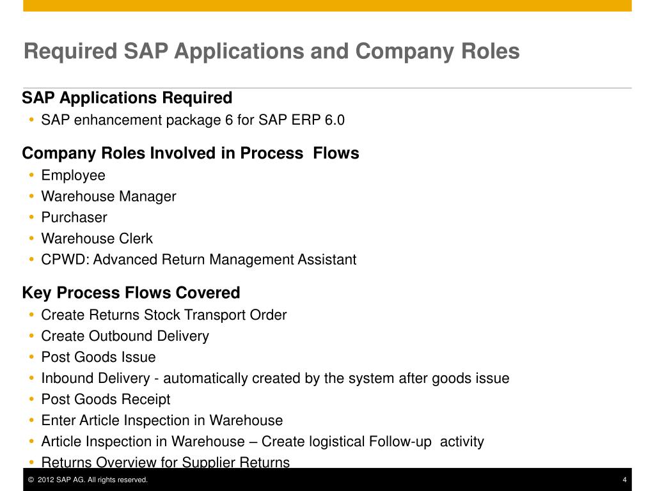Select the 'Warehouse Clerk' bullet item
Viewport: 655px width, 491px height.
click(97, 238)
